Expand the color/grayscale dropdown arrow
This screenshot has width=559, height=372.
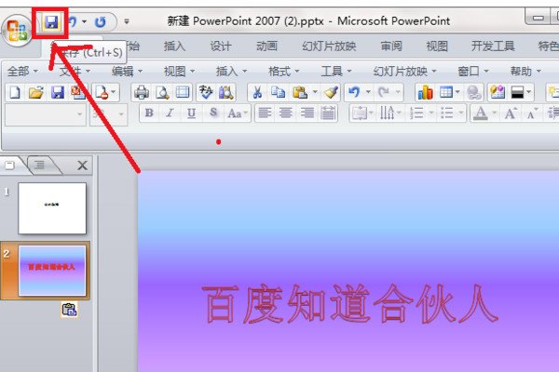pos(528,93)
